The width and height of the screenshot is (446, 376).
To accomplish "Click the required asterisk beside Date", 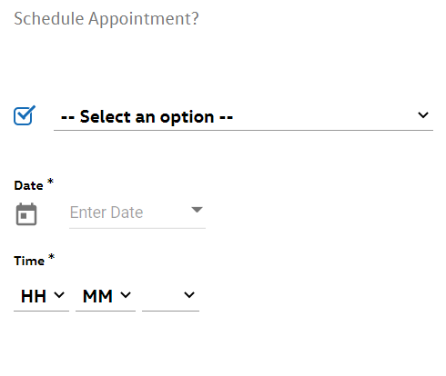I will (50, 182).
